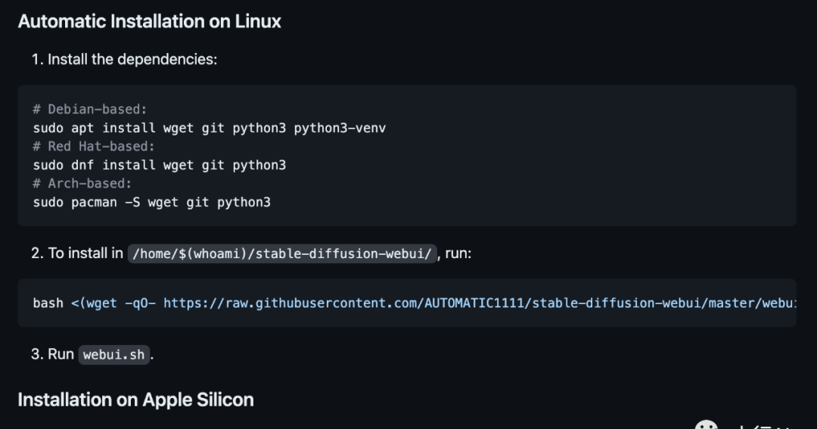This screenshot has height=429, width=817.
Task: Click the 'To install in' step text
Action: point(85,253)
